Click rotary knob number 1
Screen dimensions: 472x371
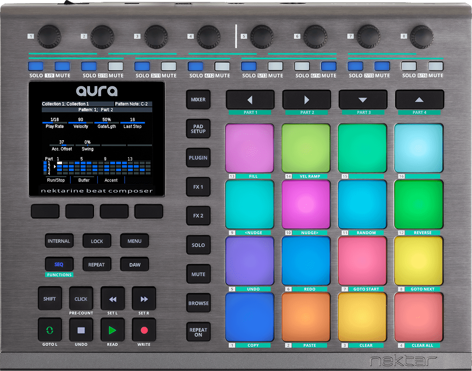[x=49, y=37]
